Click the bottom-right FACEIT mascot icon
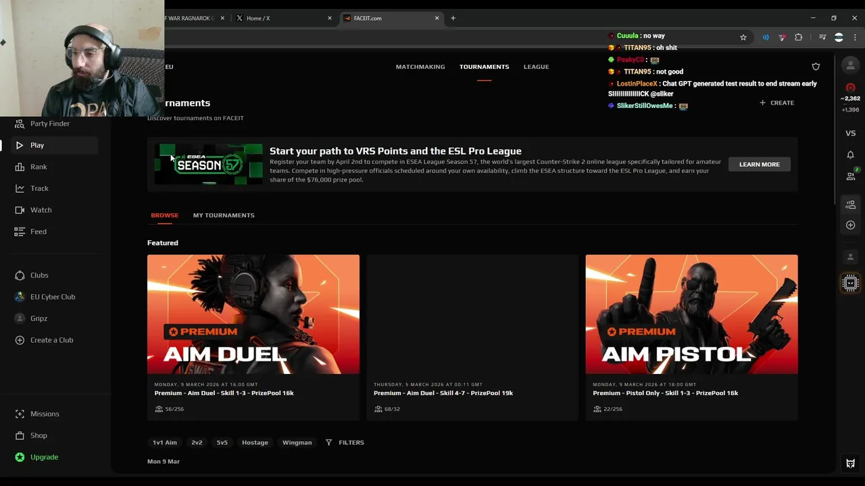This screenshot has height=486, width=865. click(x=850, y=463)
